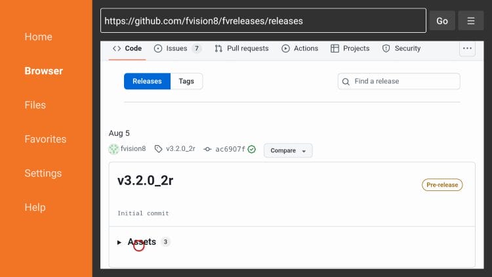Click the tag icon beside v3.2.0_2r
Image resolution: width=492 pixels, height=277 pixels.
pos(158,149)
